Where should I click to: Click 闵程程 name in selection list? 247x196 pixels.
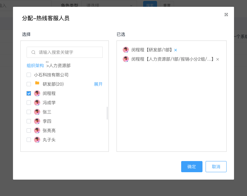tap(49, 93)
